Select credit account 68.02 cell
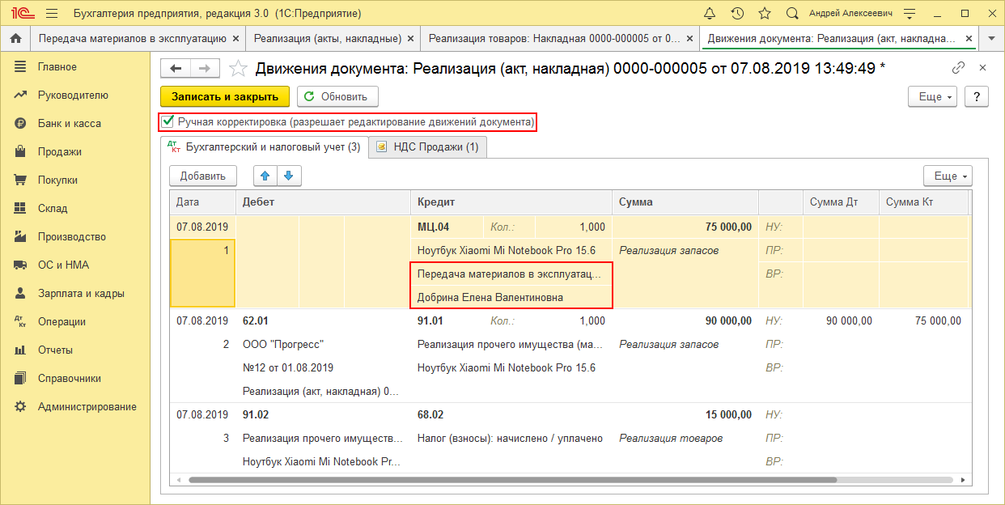 point(447,414)
